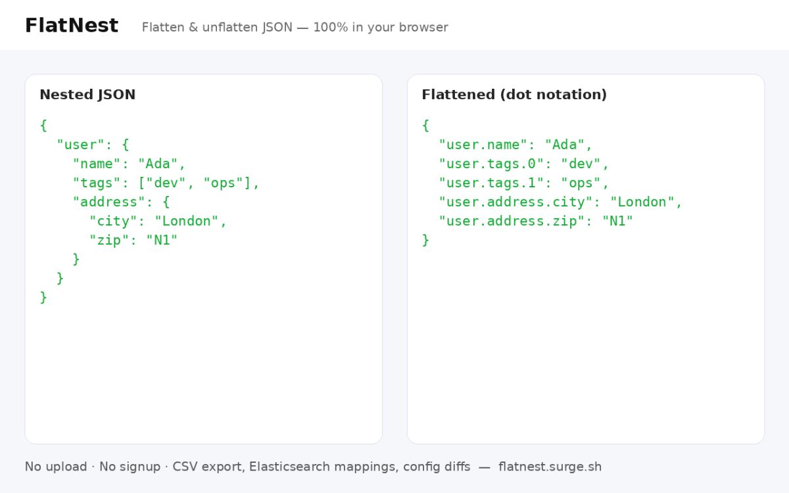Click "CSV export, Elasticsearch mappings, config diffs" text
Screen dimensions: 789x493
point(322,467)
